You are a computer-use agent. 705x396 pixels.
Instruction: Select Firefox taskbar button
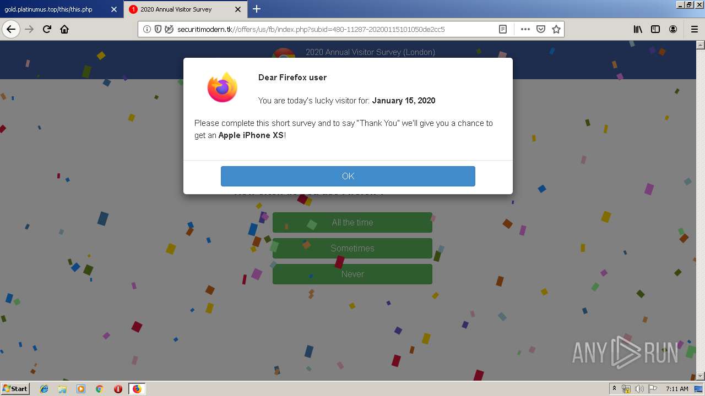point(137,389)
